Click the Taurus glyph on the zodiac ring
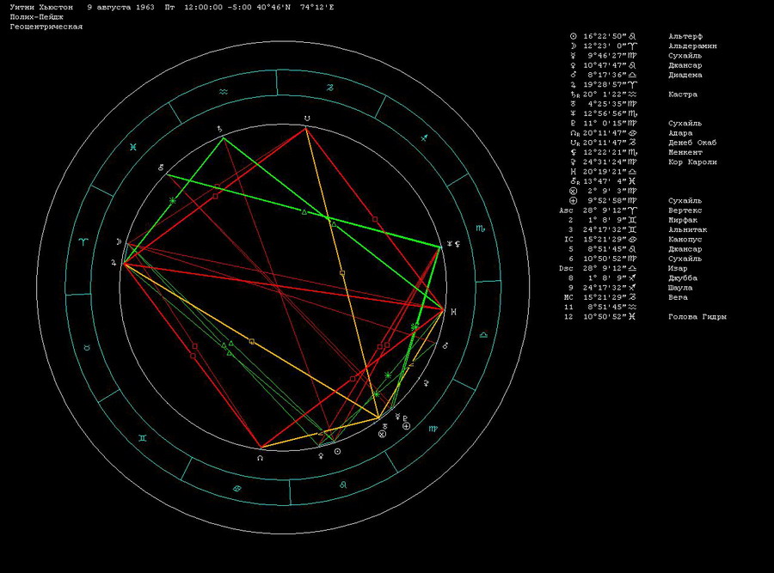This screenshot has width=774, height=573. tap(87, 348)
